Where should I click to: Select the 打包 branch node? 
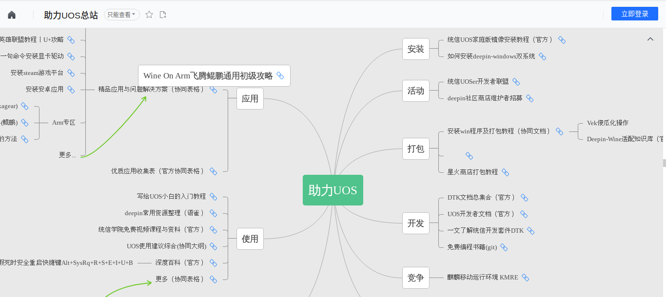(x=416, y=148)
